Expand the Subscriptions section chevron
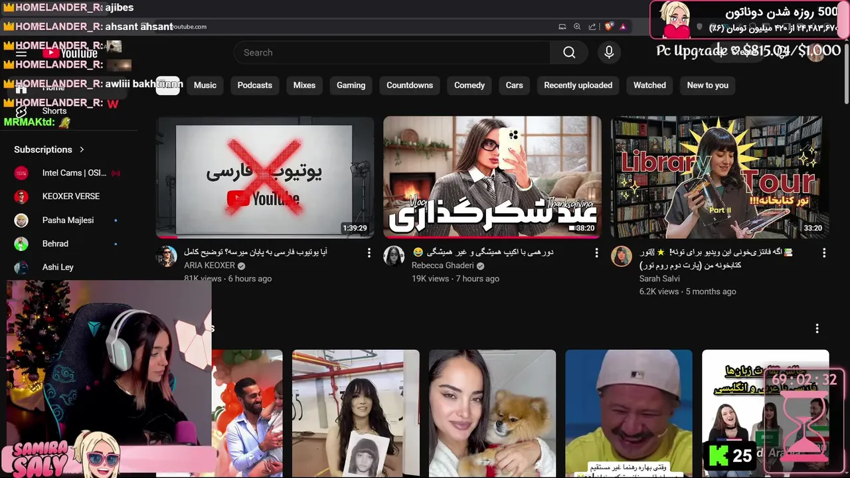Image resolution: width=850 pixels, height=478 pixels. coord(82,149)
